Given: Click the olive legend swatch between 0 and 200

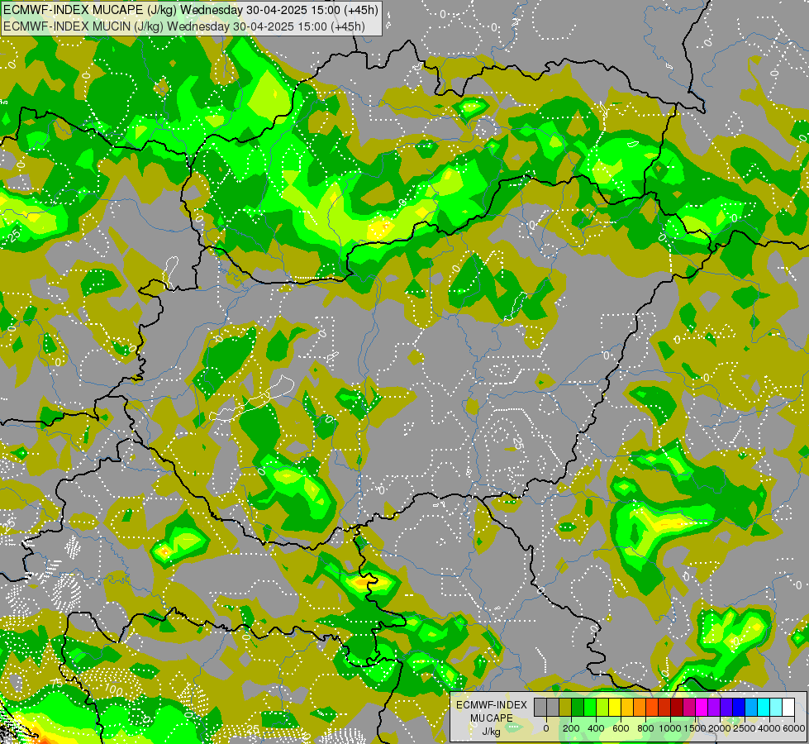Looking at the screenshot, I should (x=565, y=708).
